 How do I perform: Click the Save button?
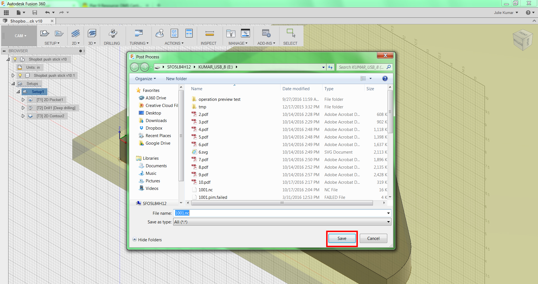point(342,238)
